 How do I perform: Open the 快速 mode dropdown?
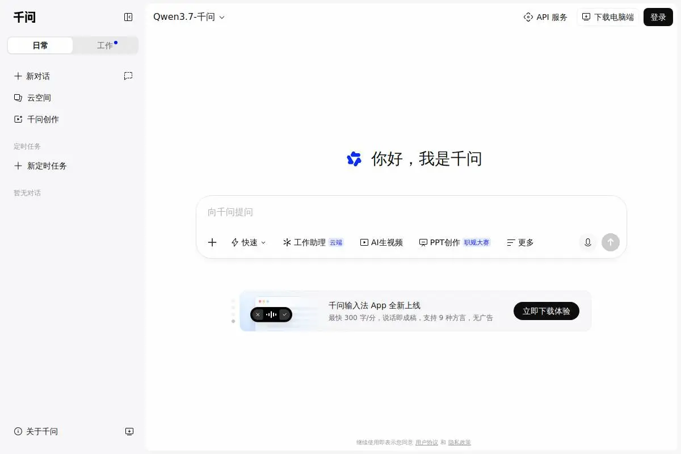[249, 242]
